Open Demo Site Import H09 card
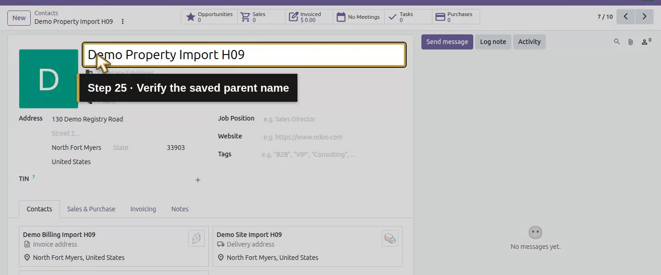661x275 pixels. pyautogui.click(x=308, y=246)
